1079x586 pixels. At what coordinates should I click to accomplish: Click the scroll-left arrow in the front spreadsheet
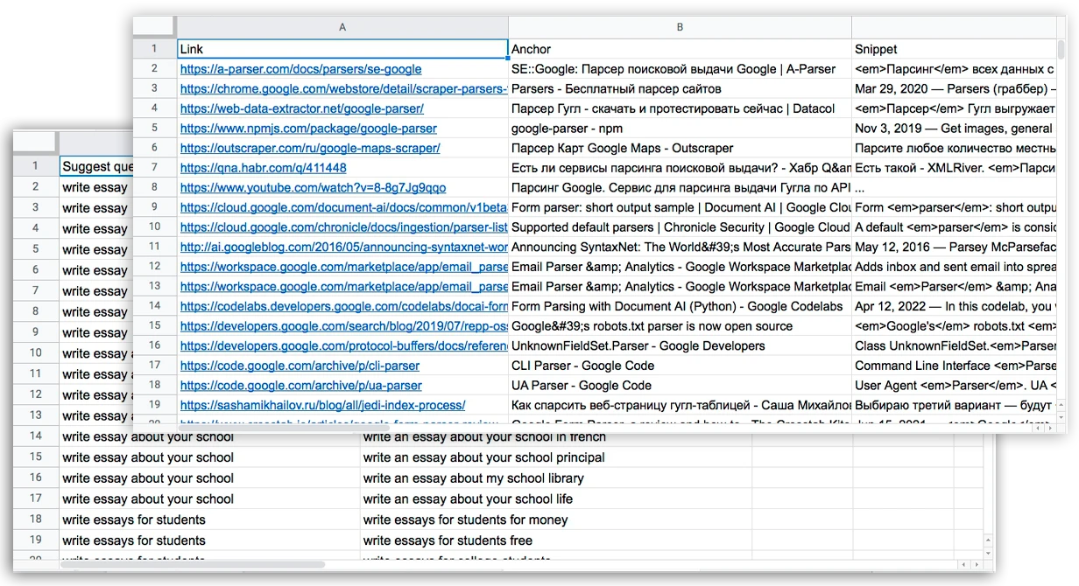(1037, 428)
